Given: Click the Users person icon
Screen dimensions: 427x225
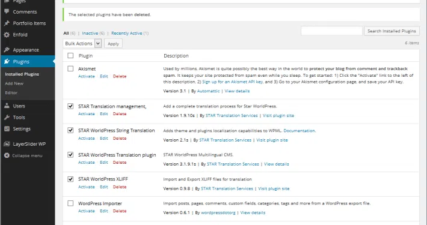Looking at the screenshot, I should pyautogui.click(x=7, y=106).
